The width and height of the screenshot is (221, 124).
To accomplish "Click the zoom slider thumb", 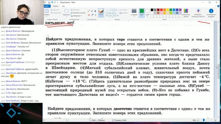I will [x=204, y=120].
